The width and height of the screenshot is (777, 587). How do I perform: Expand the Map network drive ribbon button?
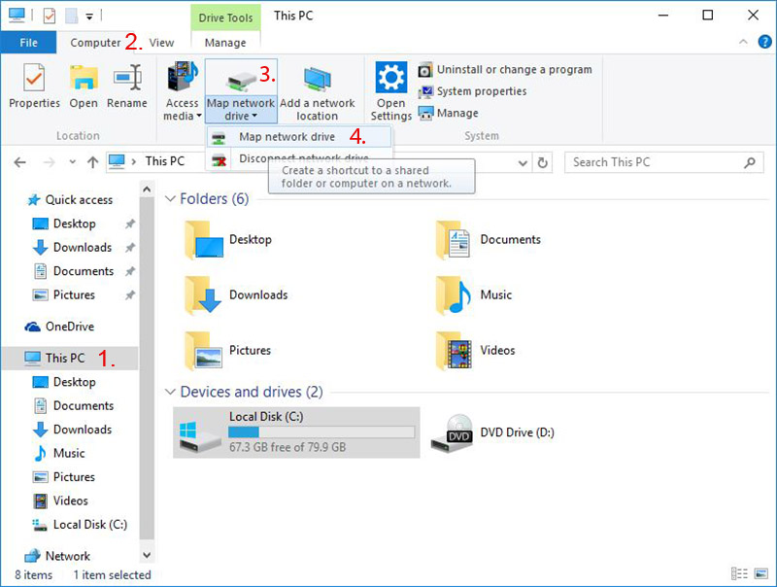[x=241, y=109]
